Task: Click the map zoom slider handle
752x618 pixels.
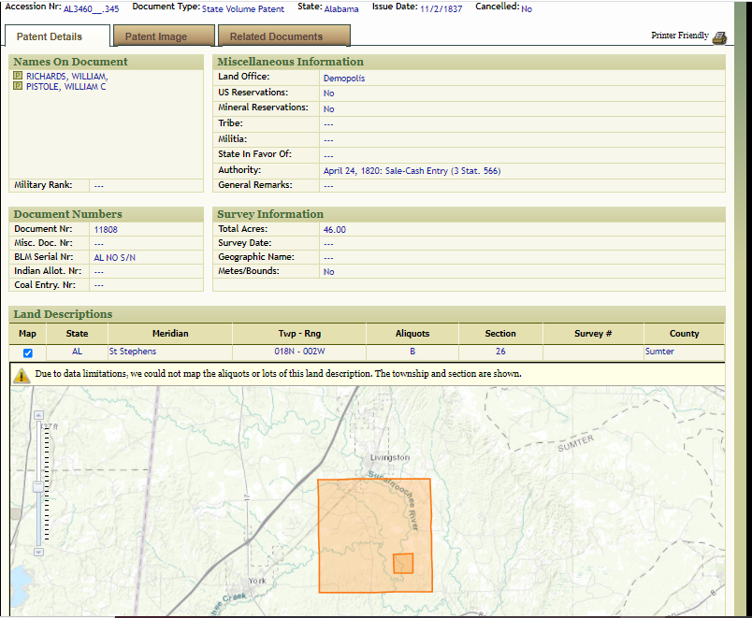Action: point(38,486)
